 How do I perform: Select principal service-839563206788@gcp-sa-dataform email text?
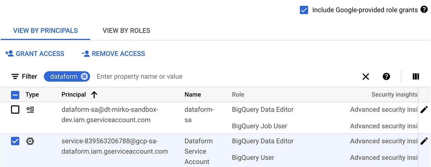click(x=115, y=146)
